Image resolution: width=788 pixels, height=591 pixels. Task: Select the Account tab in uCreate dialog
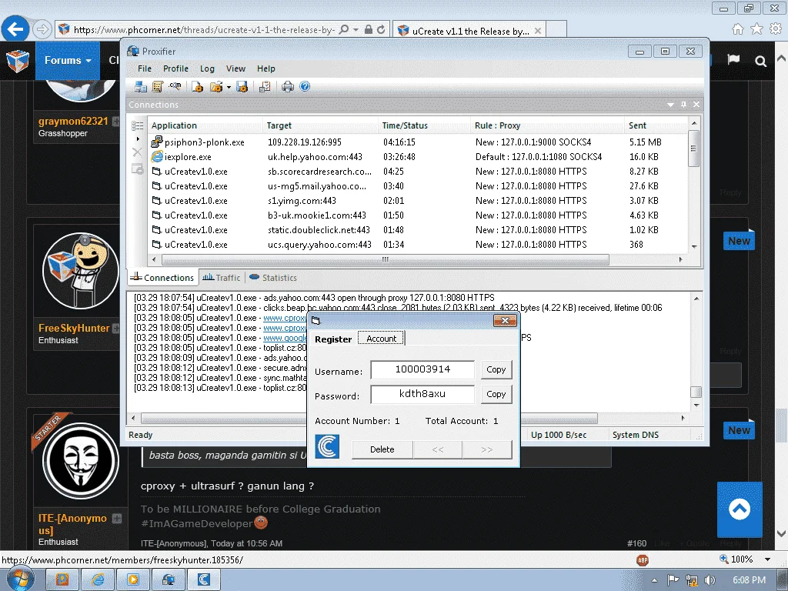381,339
